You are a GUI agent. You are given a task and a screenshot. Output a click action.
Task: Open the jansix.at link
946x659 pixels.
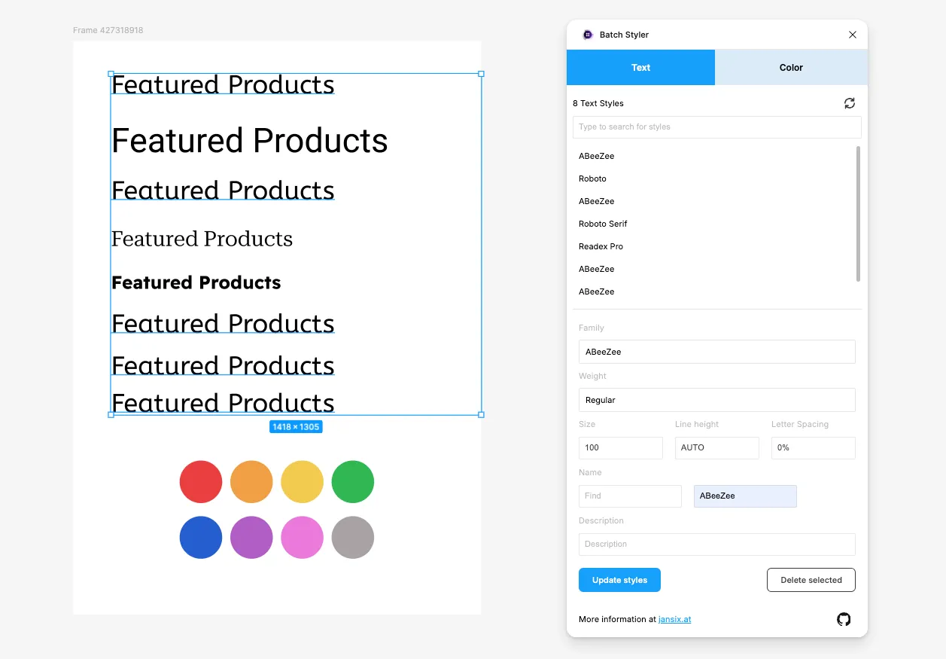click(x=674, y=619)
